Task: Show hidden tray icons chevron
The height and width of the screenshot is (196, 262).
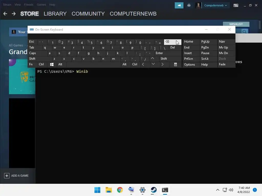Action: click(217, 190)
